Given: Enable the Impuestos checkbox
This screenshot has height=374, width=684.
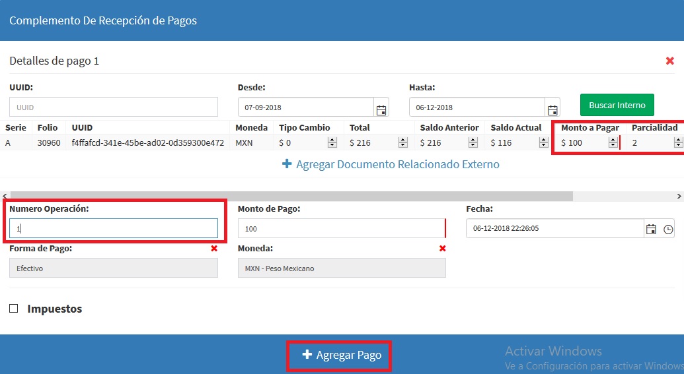Looking at the screenshot, I should [13, 309].
